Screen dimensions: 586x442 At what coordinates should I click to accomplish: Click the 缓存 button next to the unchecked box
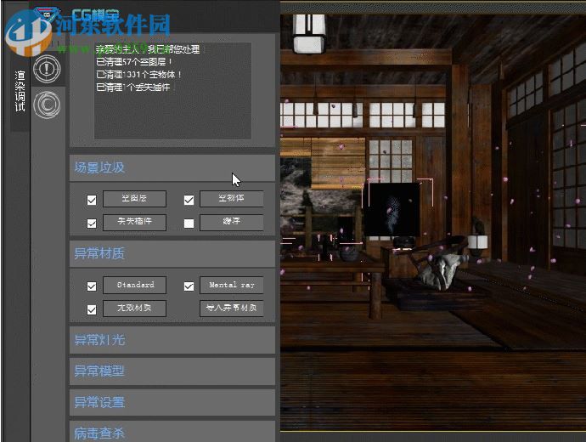coord(232,222)
